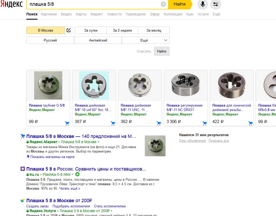Open the Ещё tab in top navigation
276x216 pixels.
tap(217, 14)
